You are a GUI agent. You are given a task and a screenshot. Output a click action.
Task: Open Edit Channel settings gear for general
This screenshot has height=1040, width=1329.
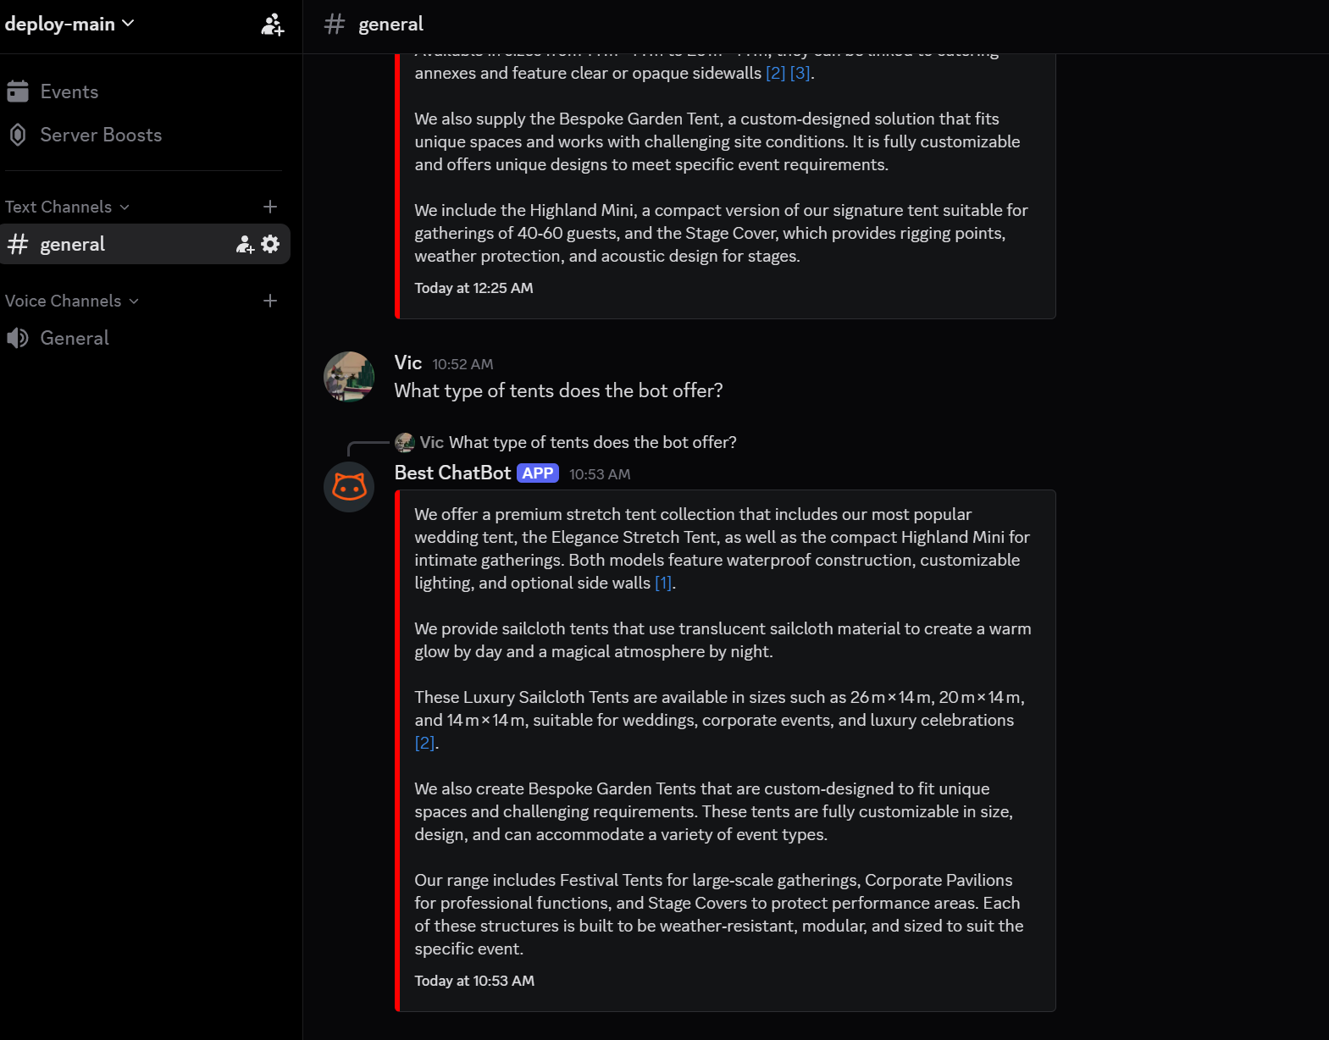click(270, 244)
